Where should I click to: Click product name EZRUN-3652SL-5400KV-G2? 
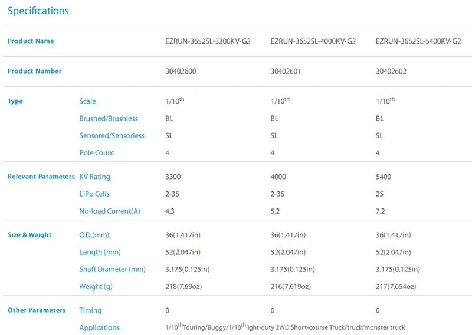(x=418, y=41)
